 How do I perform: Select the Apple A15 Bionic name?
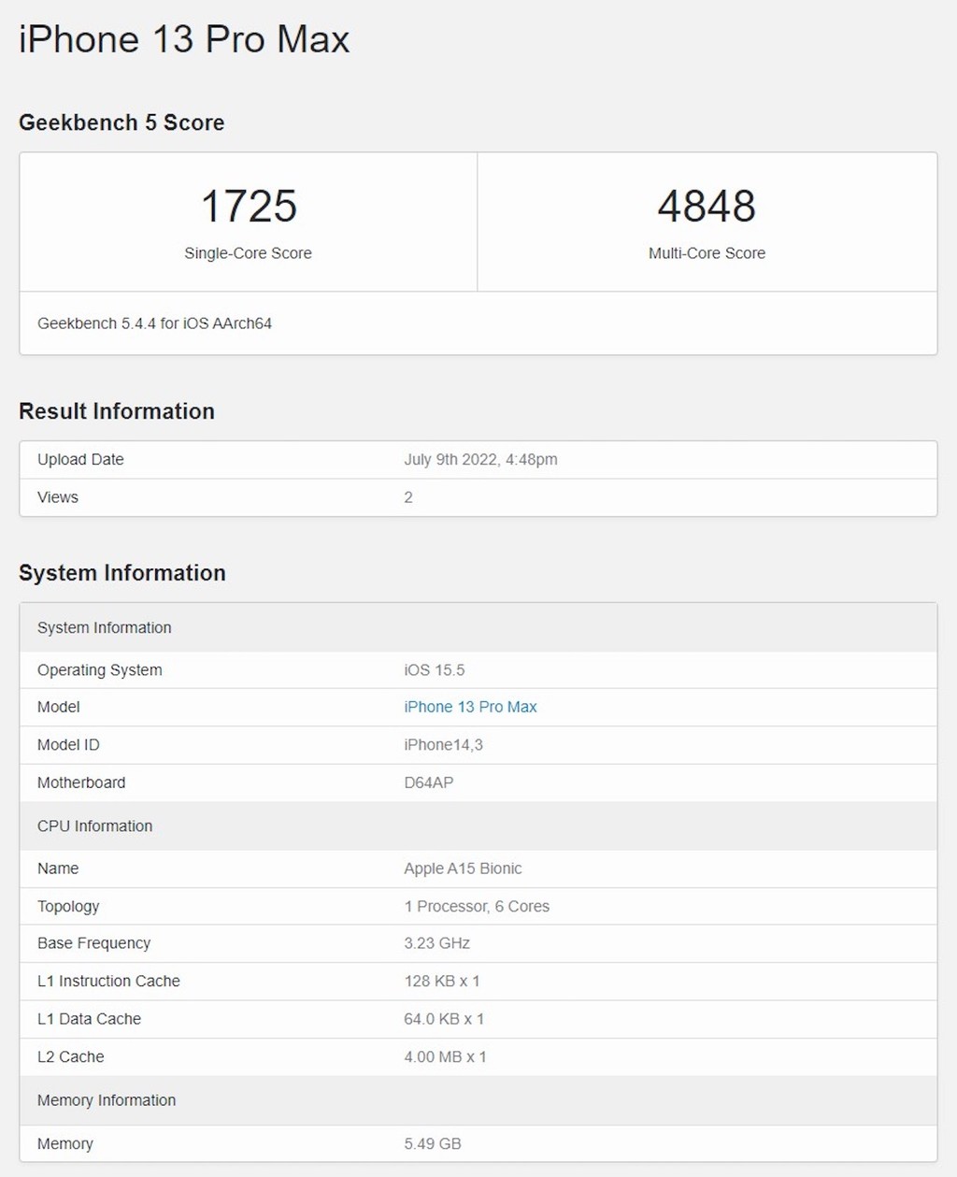[x=462, y=868]
